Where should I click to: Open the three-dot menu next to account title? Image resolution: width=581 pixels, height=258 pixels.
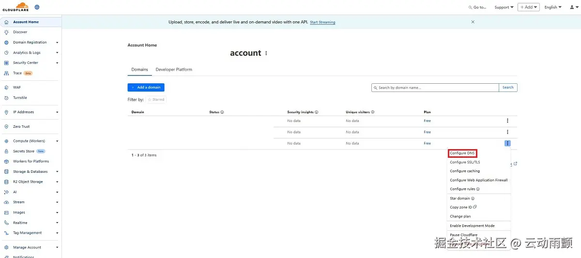click(x=266, y=53)
